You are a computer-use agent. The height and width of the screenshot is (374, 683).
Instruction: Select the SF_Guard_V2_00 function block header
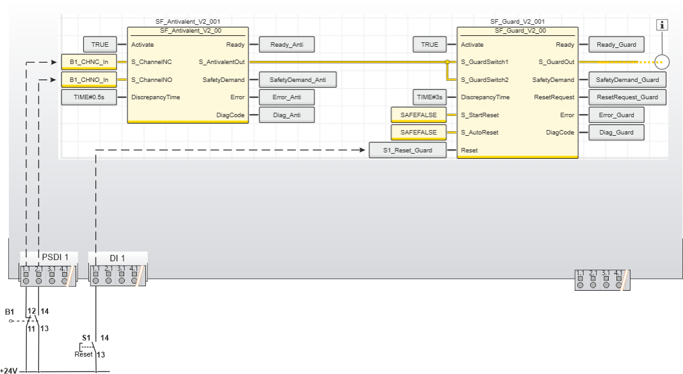[x=517, y=30]
